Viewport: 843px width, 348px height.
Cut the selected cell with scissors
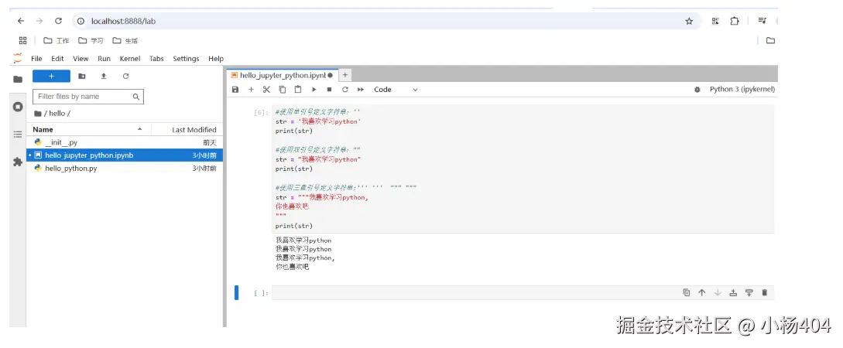(x=266, y=90)
